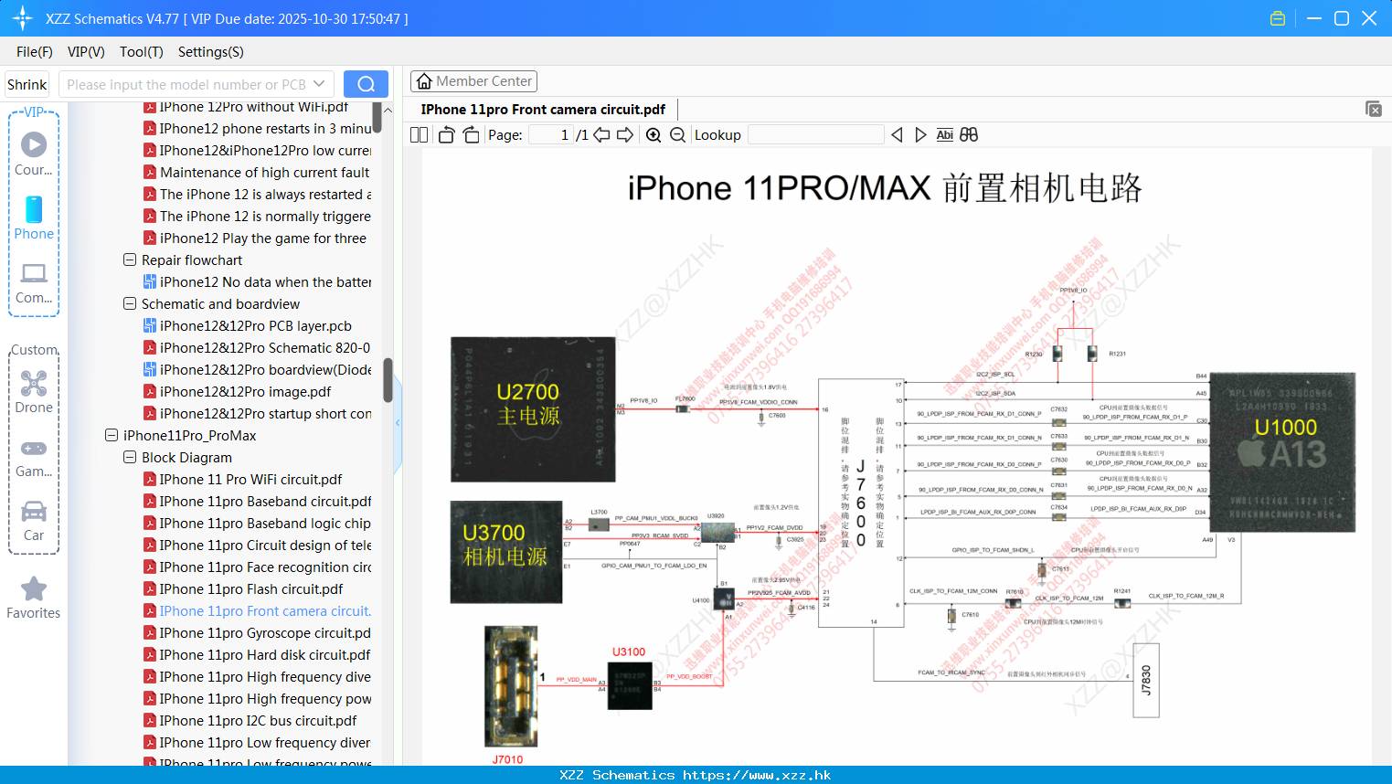Click the Lookup text field
The image size is (1392, 784).
(815, 135)
